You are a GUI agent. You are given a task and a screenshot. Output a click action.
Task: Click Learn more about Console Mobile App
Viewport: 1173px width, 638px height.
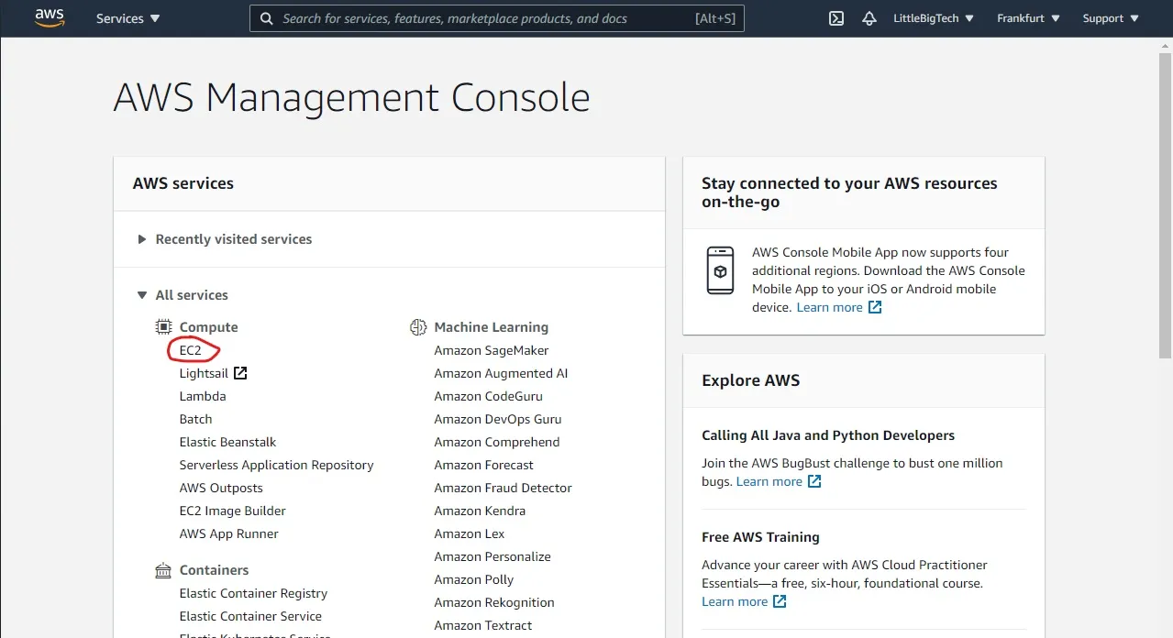click(838, 307)
